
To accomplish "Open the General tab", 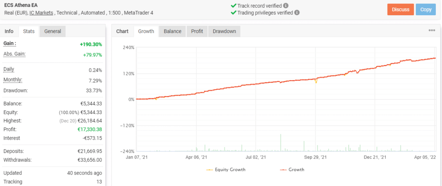I will 53,31.
